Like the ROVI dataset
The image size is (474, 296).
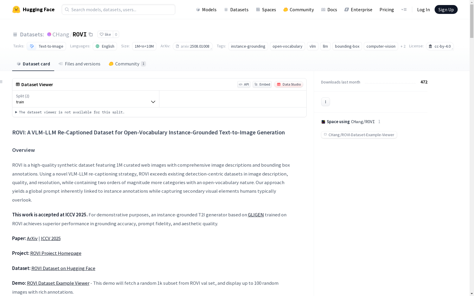click(x=105, y=34)
